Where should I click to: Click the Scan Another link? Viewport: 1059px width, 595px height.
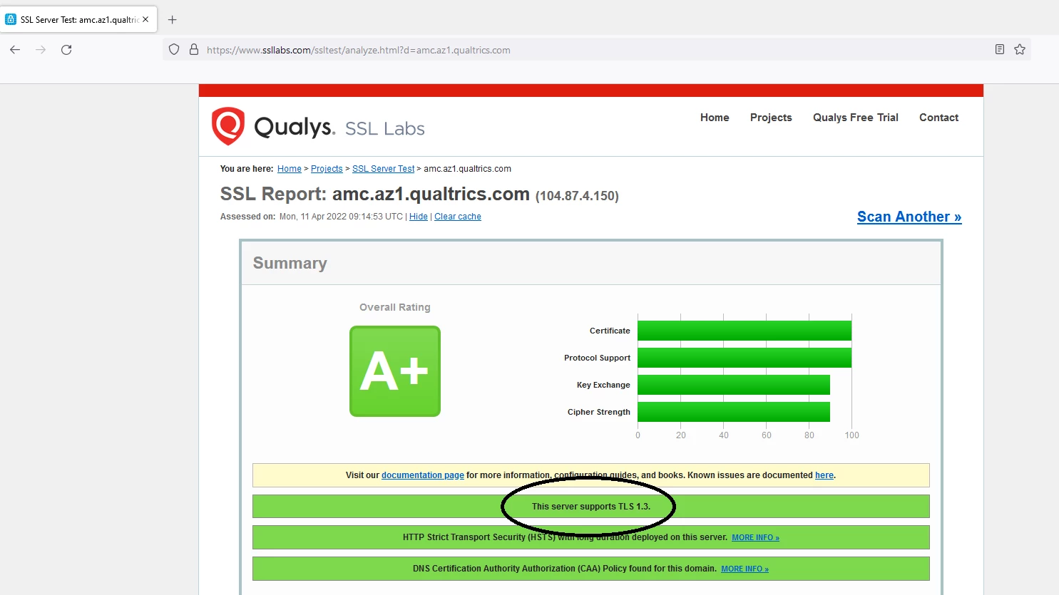point(909,217)
